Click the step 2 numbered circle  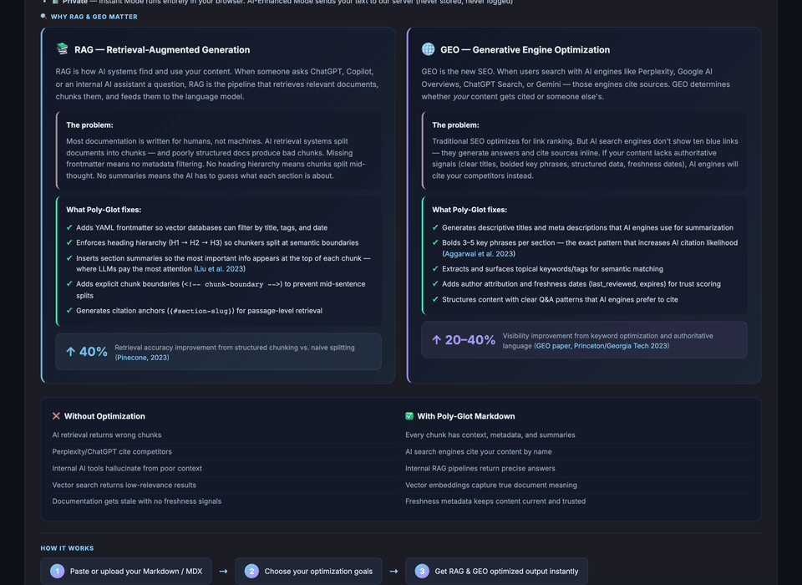pyautogui.click(x=251, y=571)
